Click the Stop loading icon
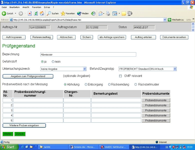This screenshot has width=195, height=150. coord(30,13)
